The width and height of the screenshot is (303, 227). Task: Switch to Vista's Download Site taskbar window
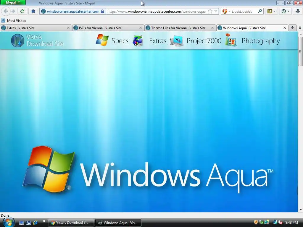[71, 223]
